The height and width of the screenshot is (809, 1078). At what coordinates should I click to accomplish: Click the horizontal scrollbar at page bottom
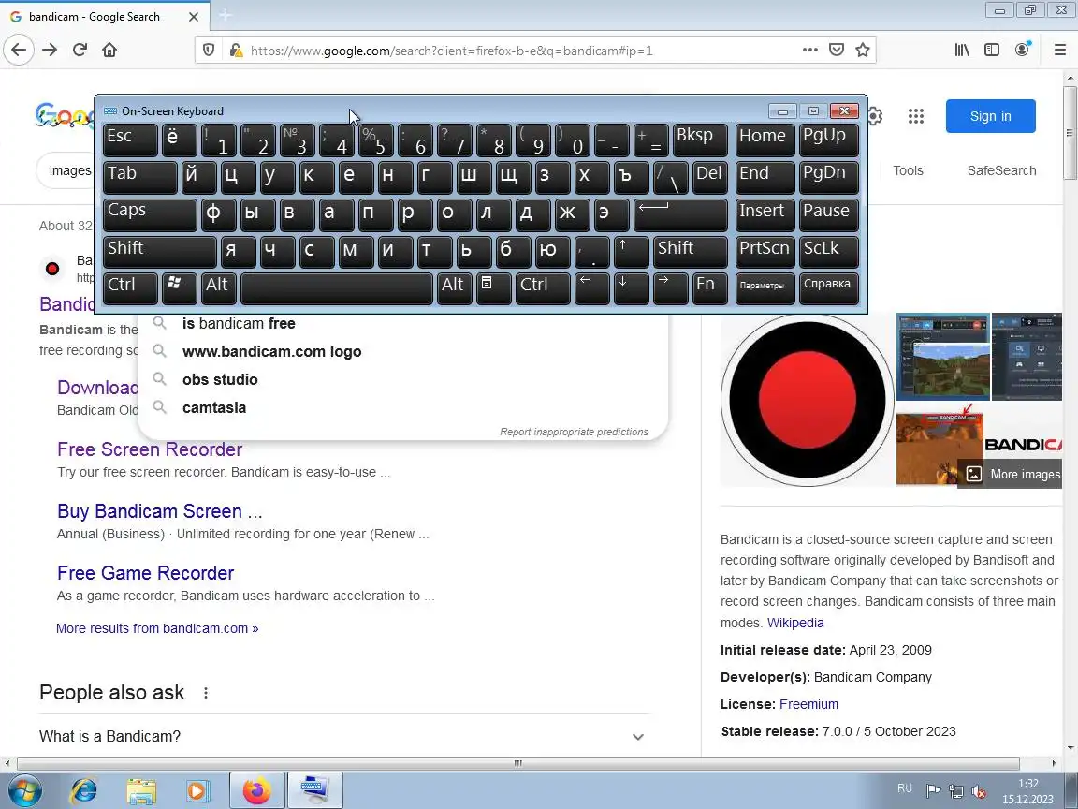coord(518,763)
